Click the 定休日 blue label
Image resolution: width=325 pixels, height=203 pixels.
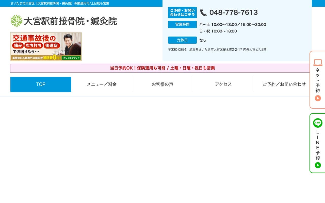coord(182,40)
